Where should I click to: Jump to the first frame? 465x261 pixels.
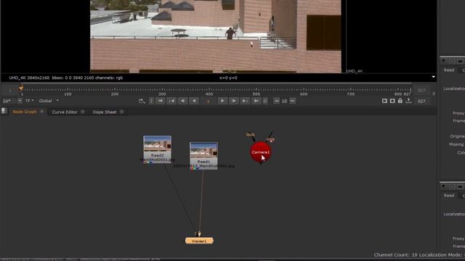point(160,101)
